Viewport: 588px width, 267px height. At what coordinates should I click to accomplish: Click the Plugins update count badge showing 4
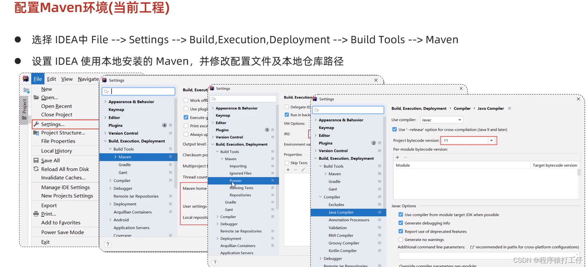(164, 125)
